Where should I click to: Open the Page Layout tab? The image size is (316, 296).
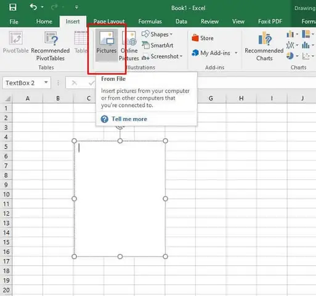[x=109, y=22]
